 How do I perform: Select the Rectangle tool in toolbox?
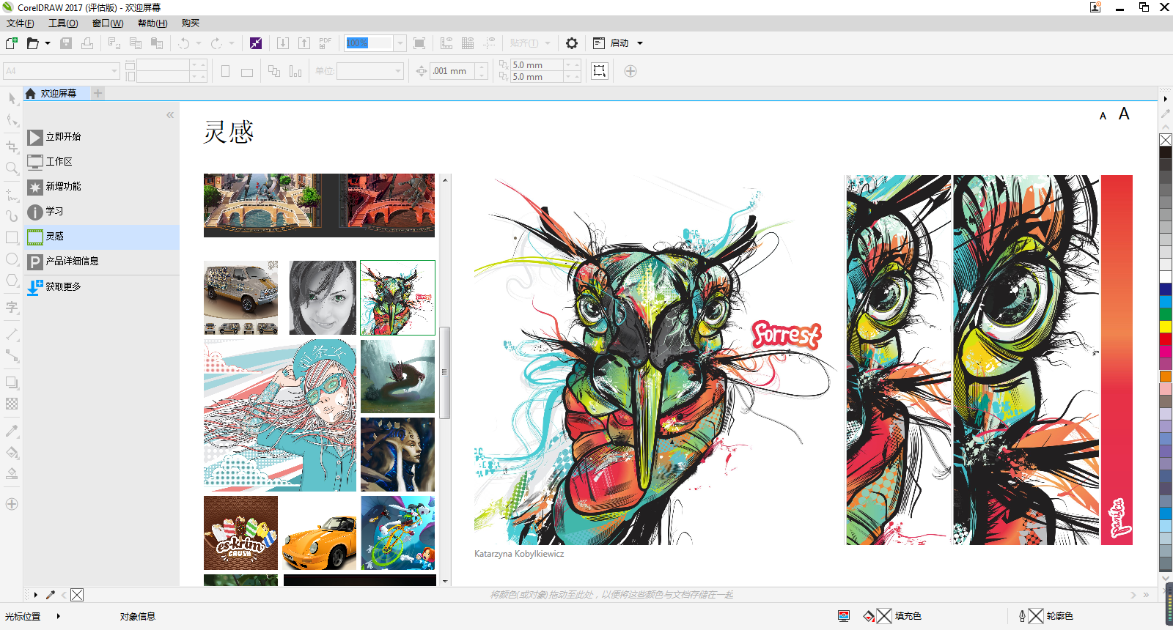[x=12, y=237]
